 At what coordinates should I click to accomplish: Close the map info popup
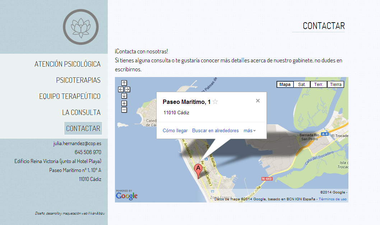[258, 101]
